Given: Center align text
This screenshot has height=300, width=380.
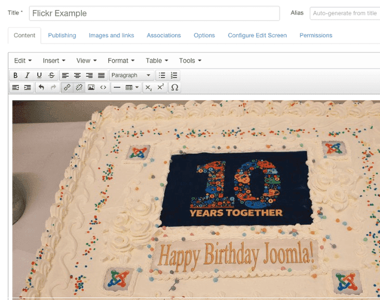Looking at the screenshot, I should click(77, 76).
